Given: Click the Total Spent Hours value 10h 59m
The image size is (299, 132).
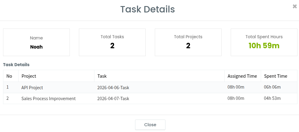Looking at the screenshot, I should click(x=264, y=46).
